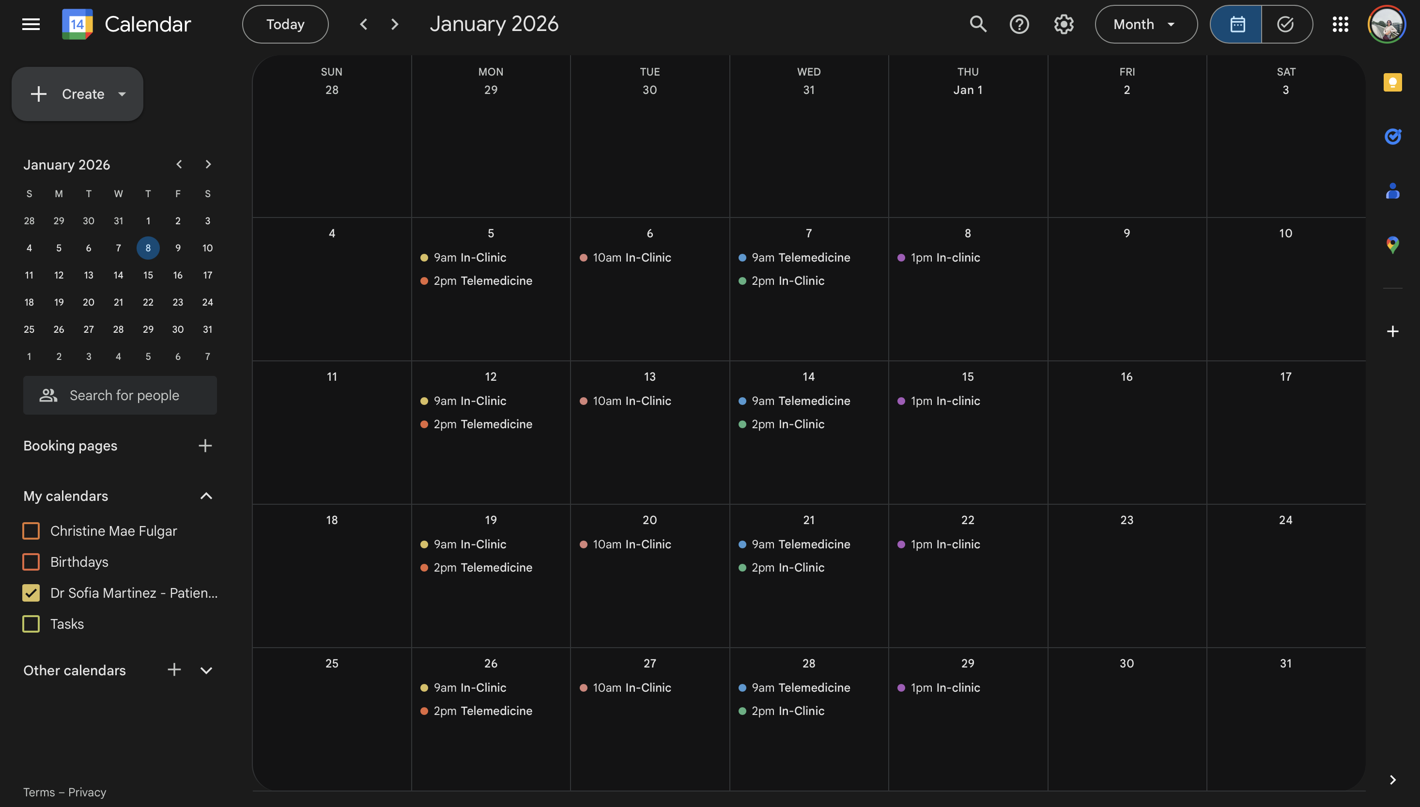
Task: Open the Google apps grid
Action: (x=1340, y=24)
